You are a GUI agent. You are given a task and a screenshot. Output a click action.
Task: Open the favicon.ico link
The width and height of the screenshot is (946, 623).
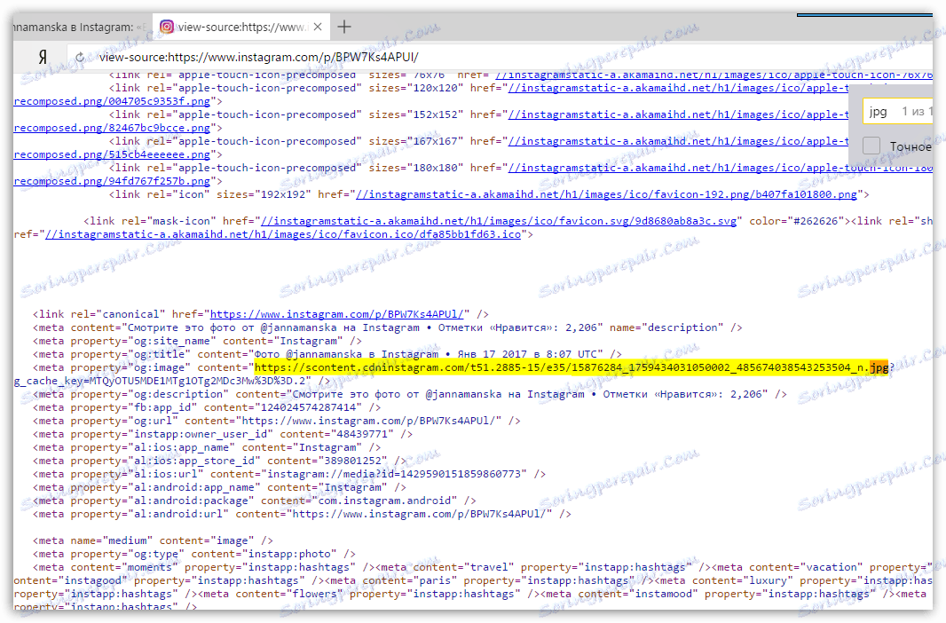[x=283, y=234]
